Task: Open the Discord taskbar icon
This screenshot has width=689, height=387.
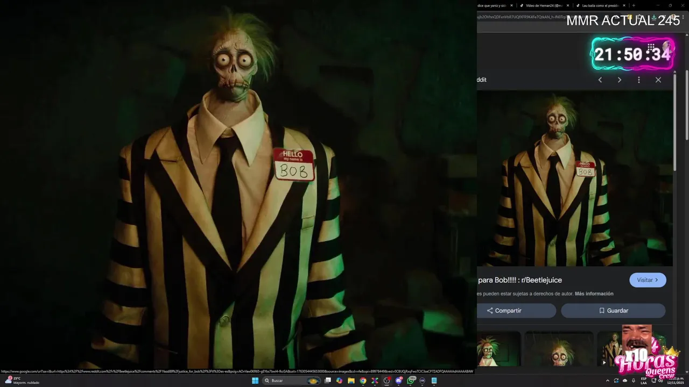Action: pyautogui.click(x=399, y=381)
